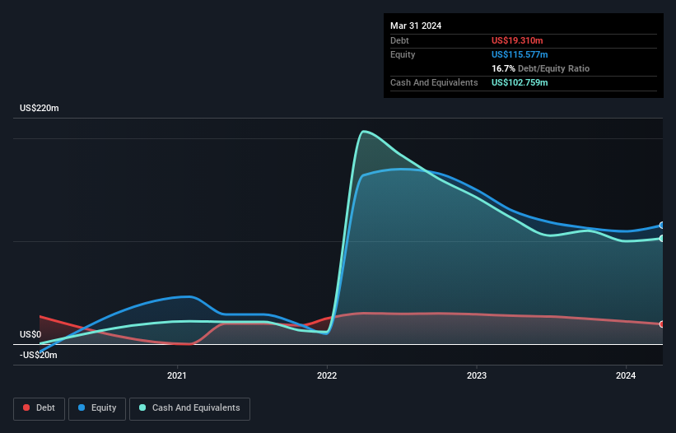Select the Debt endpoint marker on chart
The width and height of the screenshot is (676, 433).
(x=662, y=324)
